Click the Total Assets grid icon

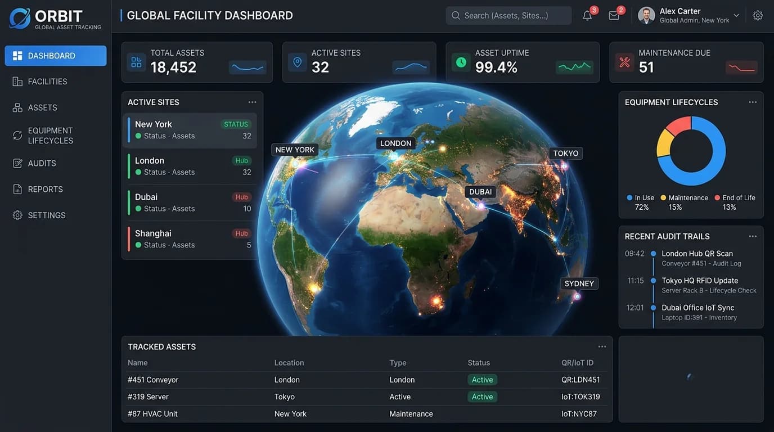136,62
